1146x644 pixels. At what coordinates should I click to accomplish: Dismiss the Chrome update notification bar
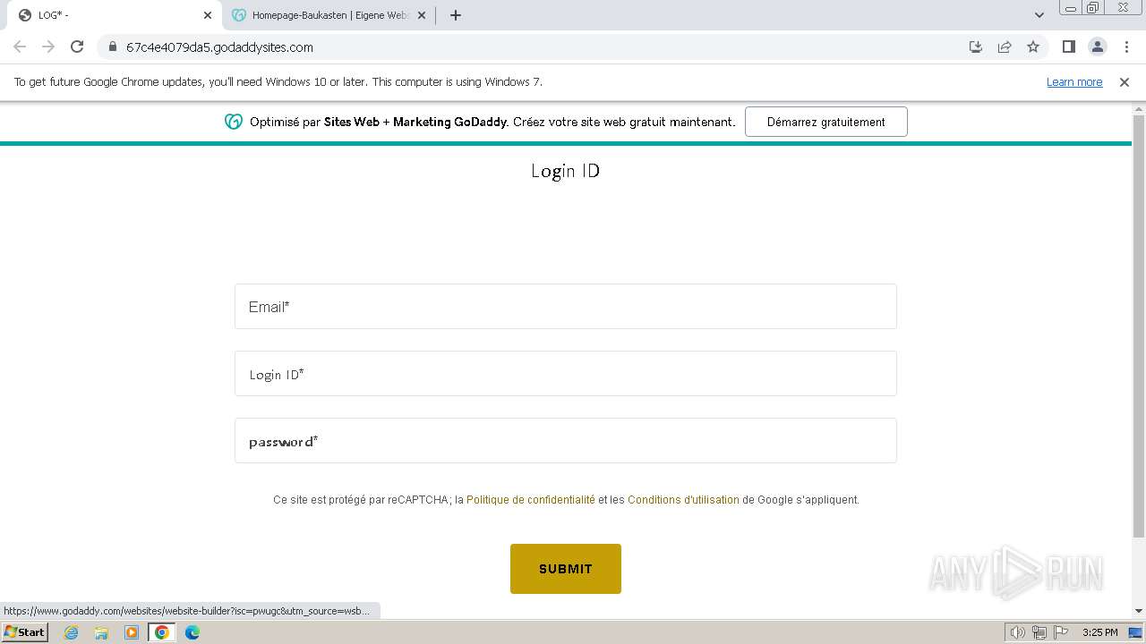click(x=1125, y=82)
